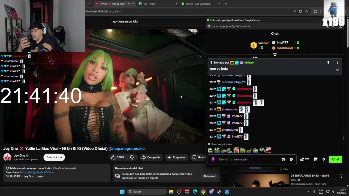The height and width of the screenshot is (196, 349).
Task: Open a new browser tab
Action: coord(226,4)
